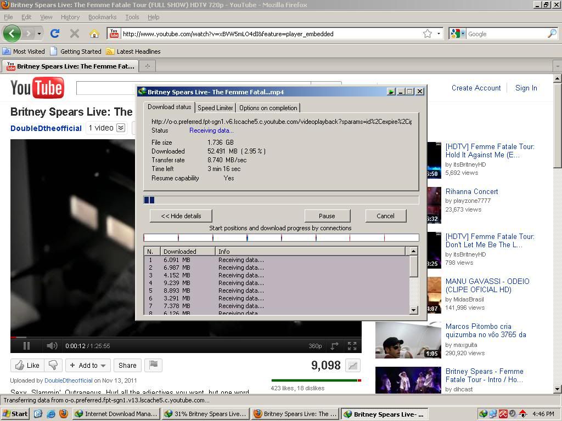Screen dimensions: 562x421
Task: Select the Britney Spears Live browser tab
Action: [70, 66]
